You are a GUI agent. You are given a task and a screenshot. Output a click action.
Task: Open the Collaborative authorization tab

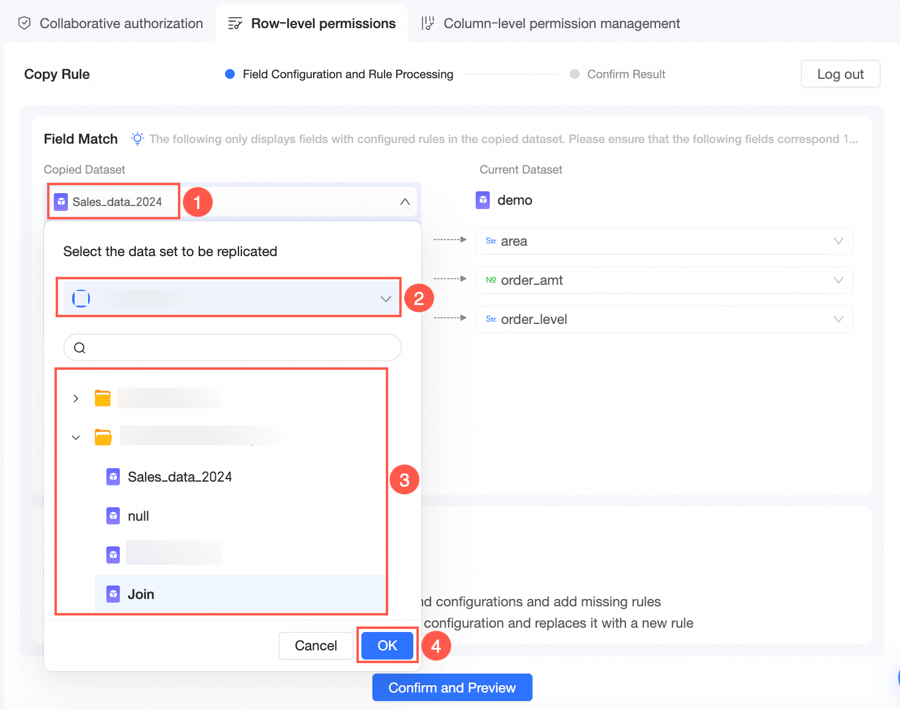pyautogui.click(x=111, y=23)
